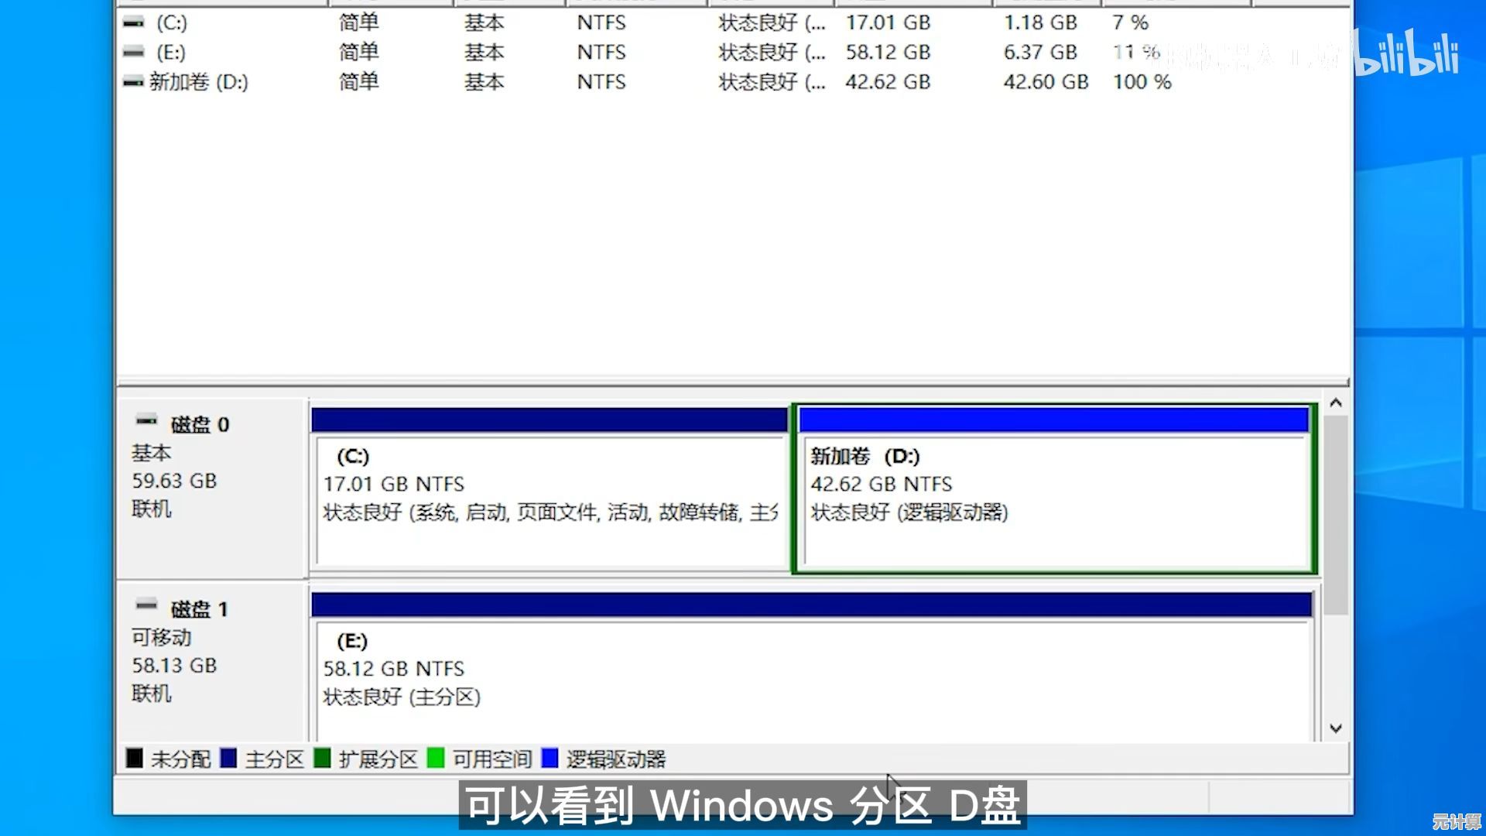The height and width of the screenshot is (836, 1486).
Task: Click the 磁盘 0 label
Action: click(200, 425)
